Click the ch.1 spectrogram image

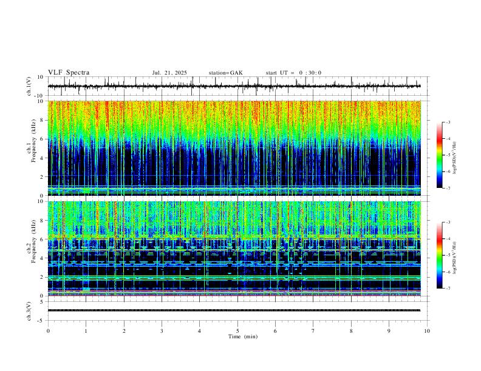[234, 148]
